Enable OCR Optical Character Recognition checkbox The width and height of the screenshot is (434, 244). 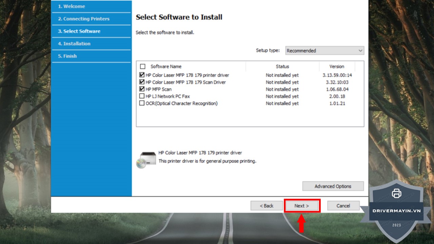pyautogui.click(x=142, y=103)
